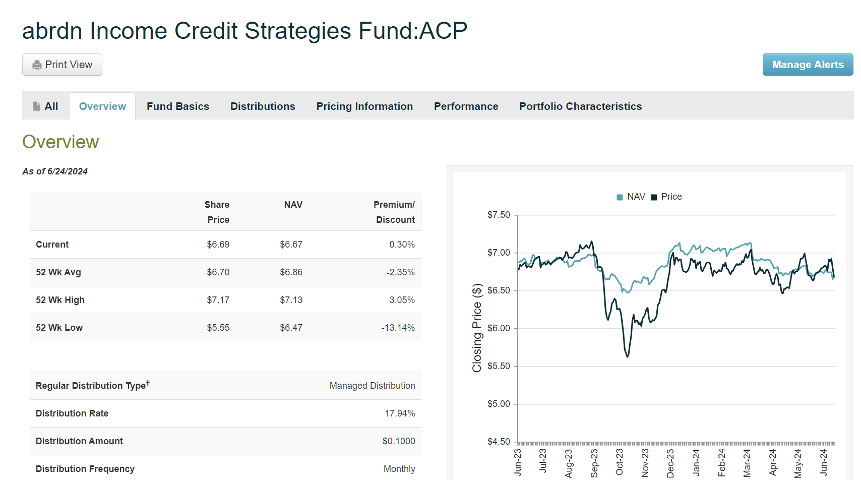Click the Overview tab

point(102,106)
